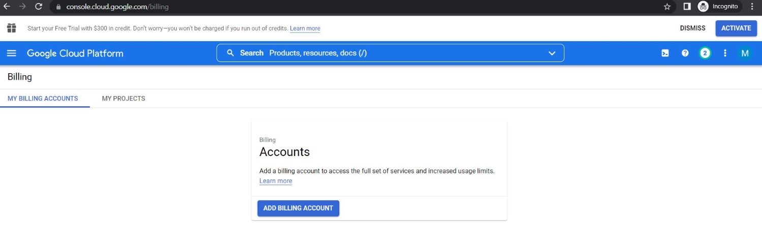Click the Activate free trial button
The width and height of the screenshot is (762, 248).
736,28
